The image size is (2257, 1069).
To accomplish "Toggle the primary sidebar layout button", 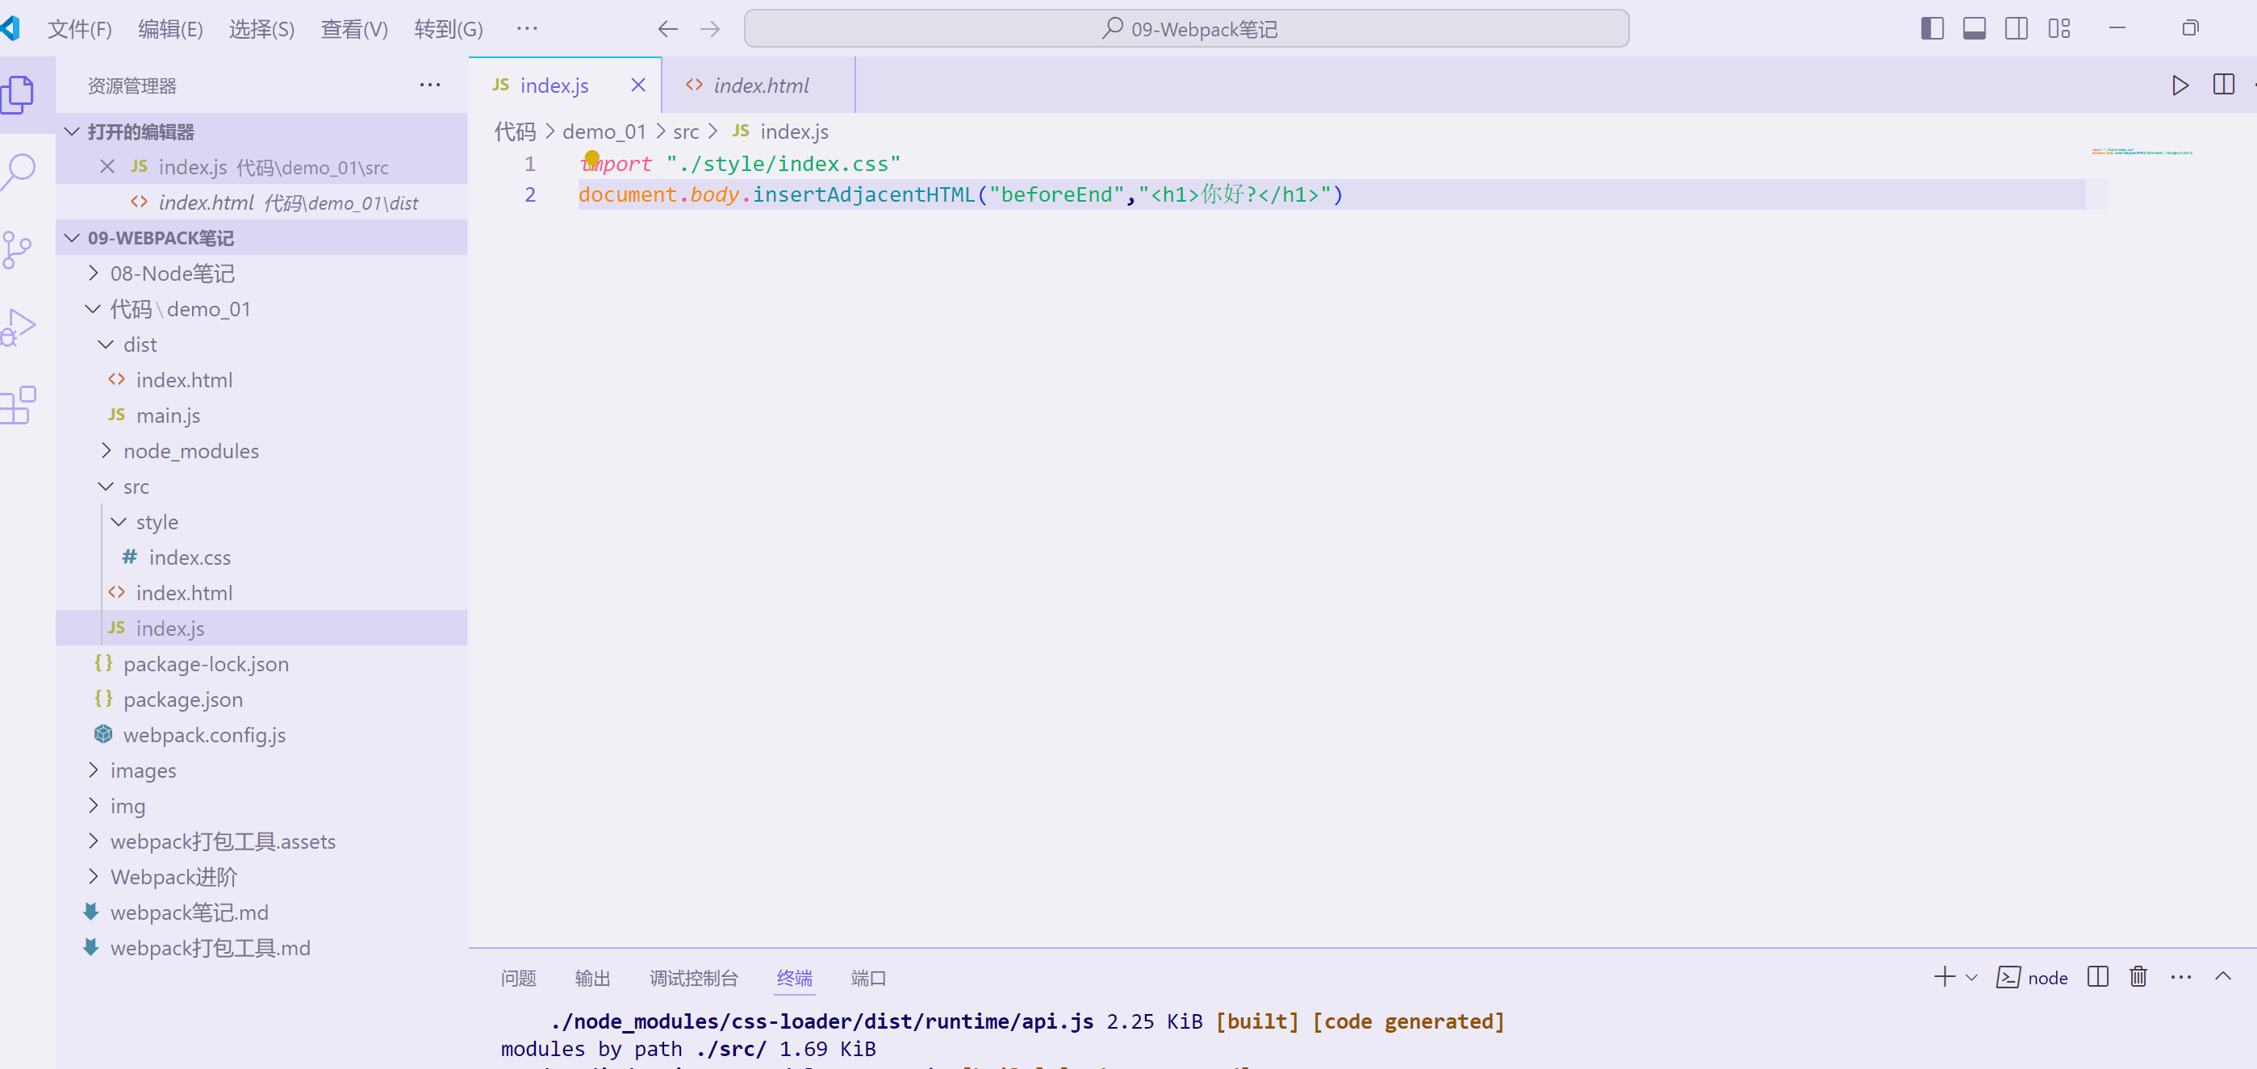I will coord(1932,29).
